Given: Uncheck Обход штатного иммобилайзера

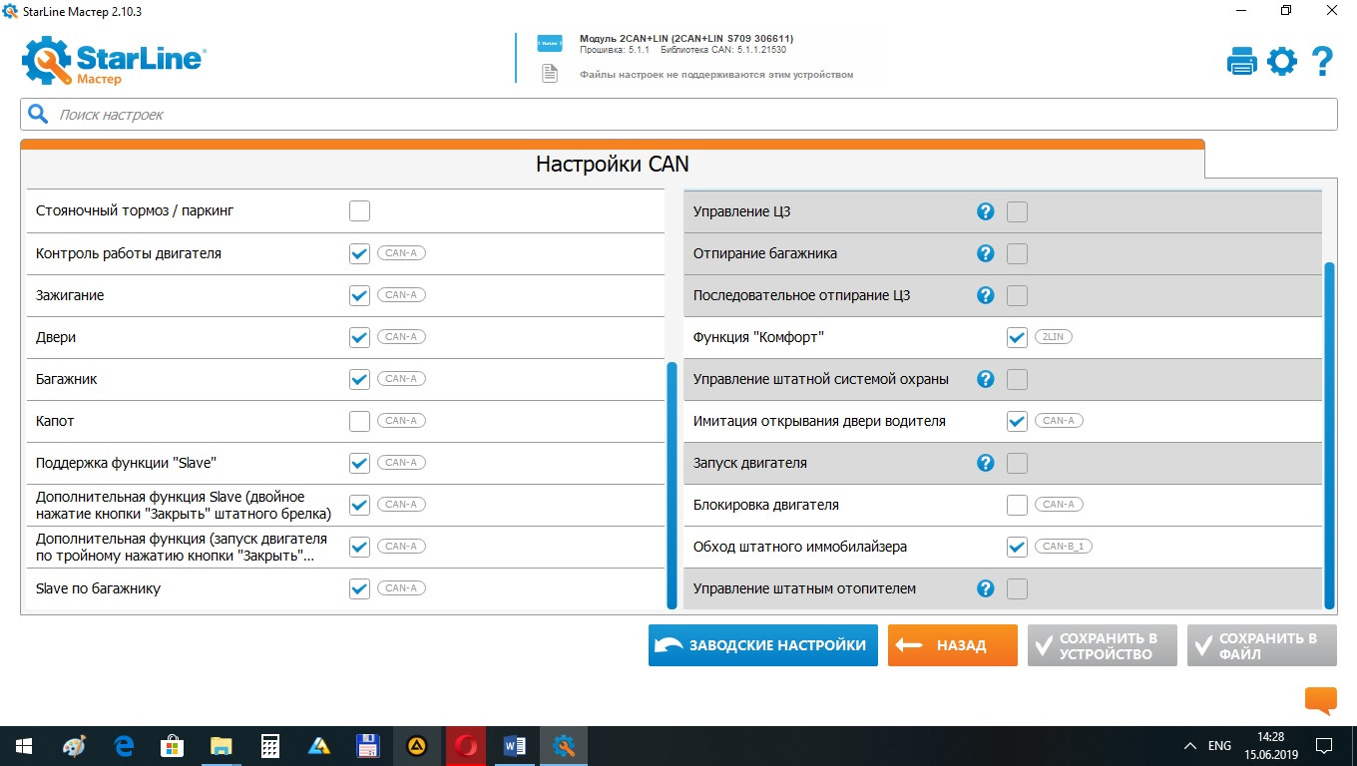Looking at the screenshot, I should coord(1017,547).
